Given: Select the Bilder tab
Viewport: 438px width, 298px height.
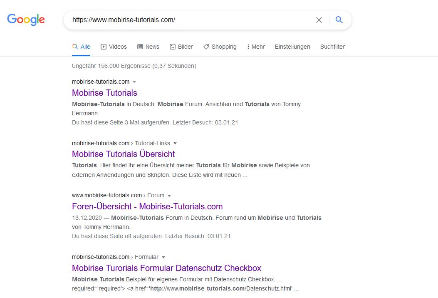Looking at the screenshot, I should coord(181,47).
